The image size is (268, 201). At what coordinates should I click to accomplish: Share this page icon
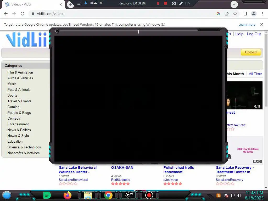tap(227, 14)
